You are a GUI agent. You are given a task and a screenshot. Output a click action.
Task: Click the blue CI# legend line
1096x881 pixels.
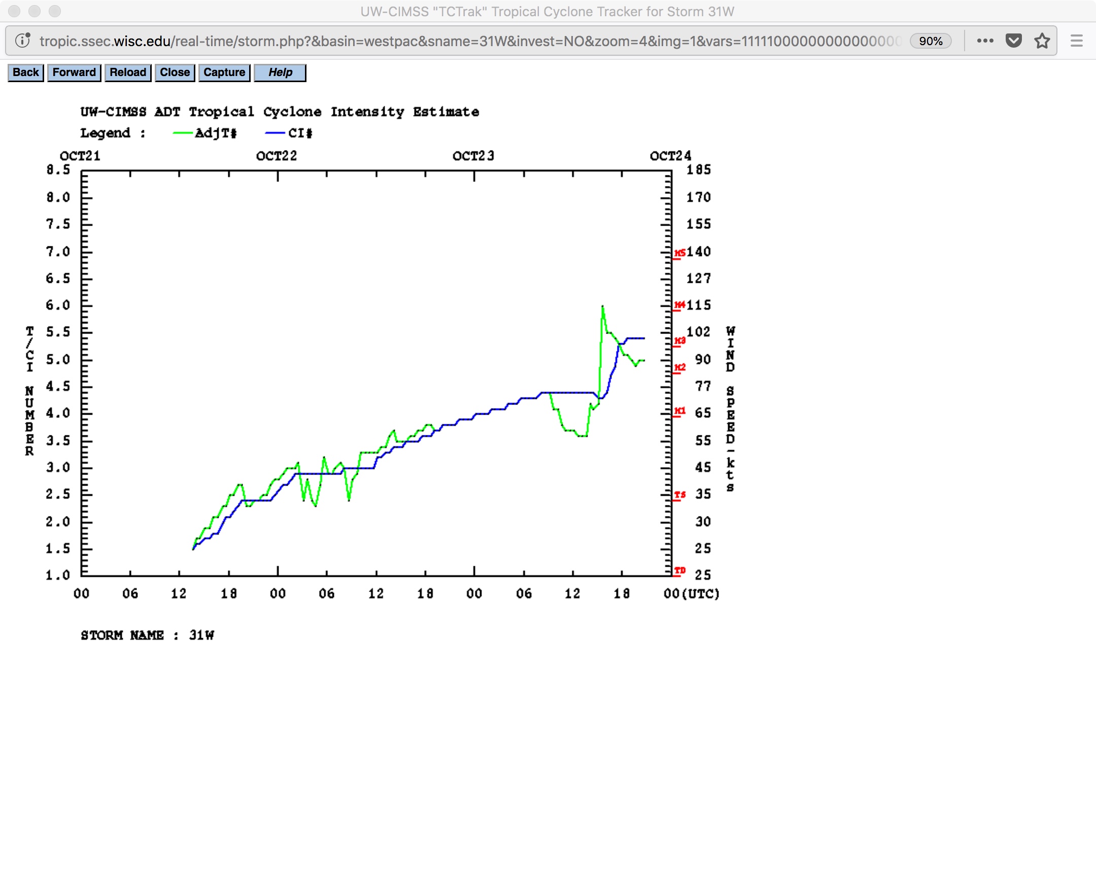pos(275,133)
